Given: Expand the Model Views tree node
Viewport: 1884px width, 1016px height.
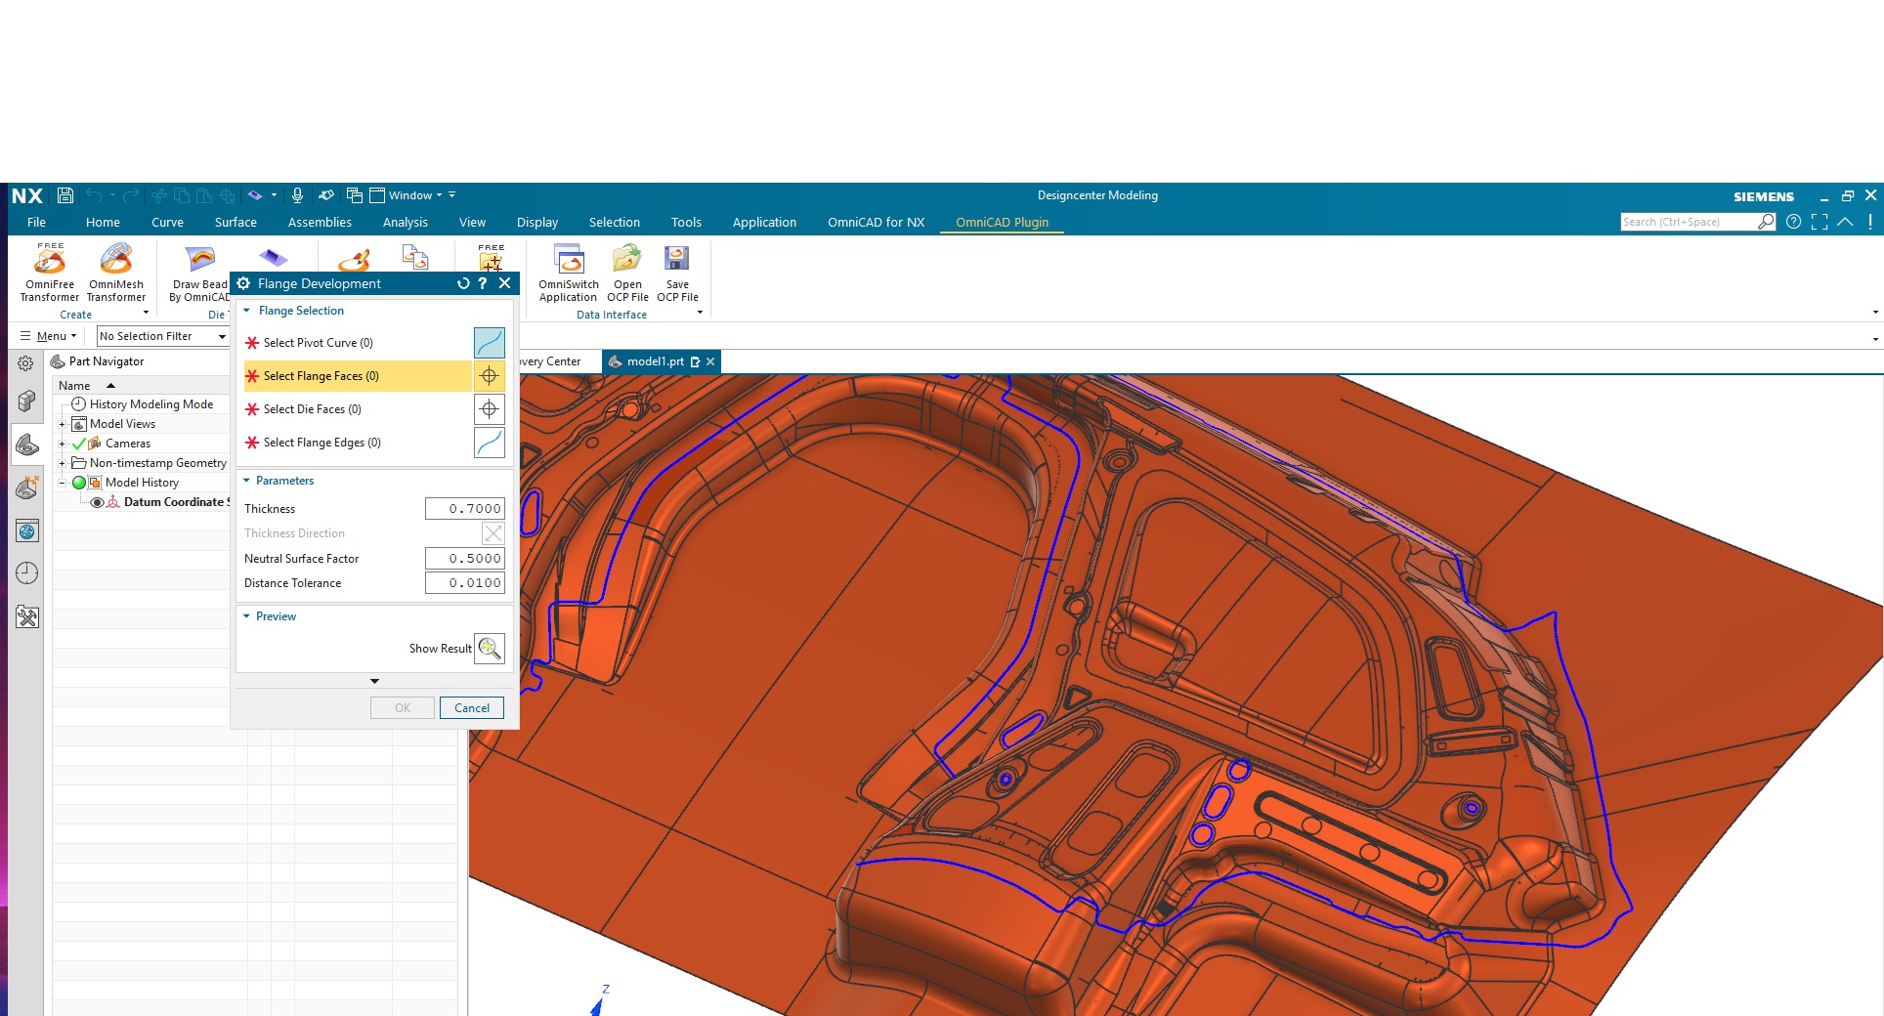Looking at the screenshot, I should coord(63,423).
